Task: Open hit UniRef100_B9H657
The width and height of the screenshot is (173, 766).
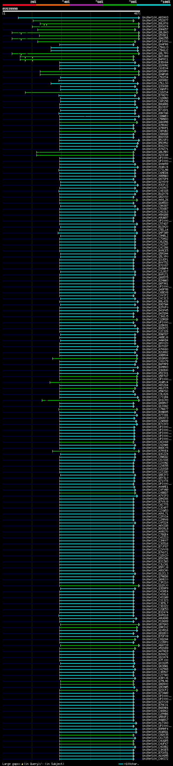Action: [155, 29]
